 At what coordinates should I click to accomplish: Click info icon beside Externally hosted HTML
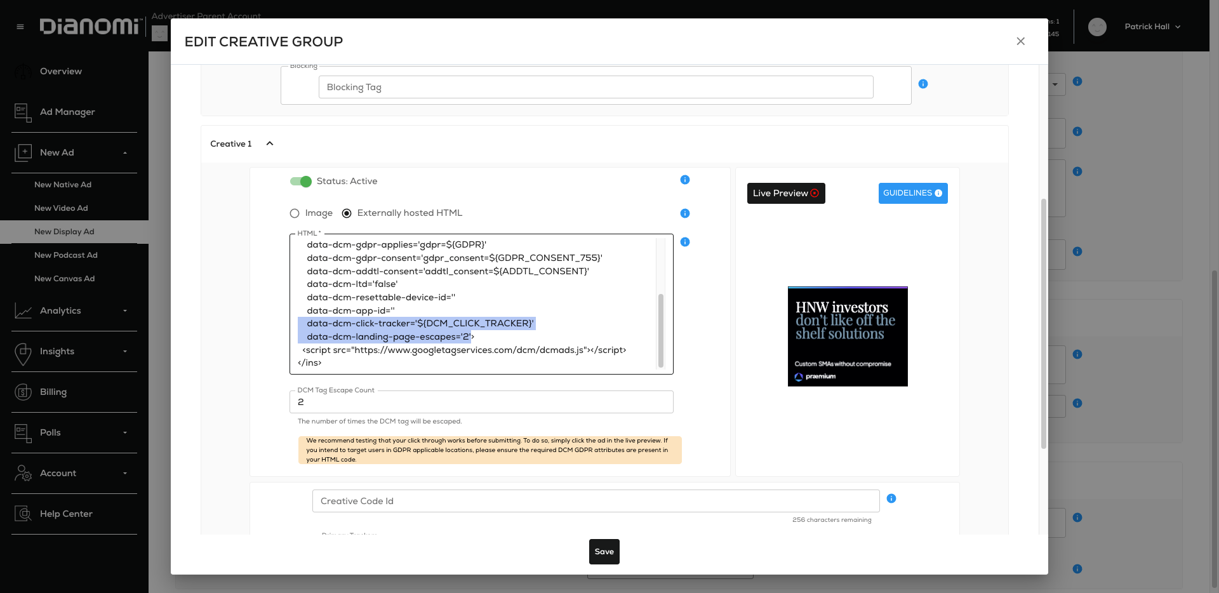tap(684, 213)
